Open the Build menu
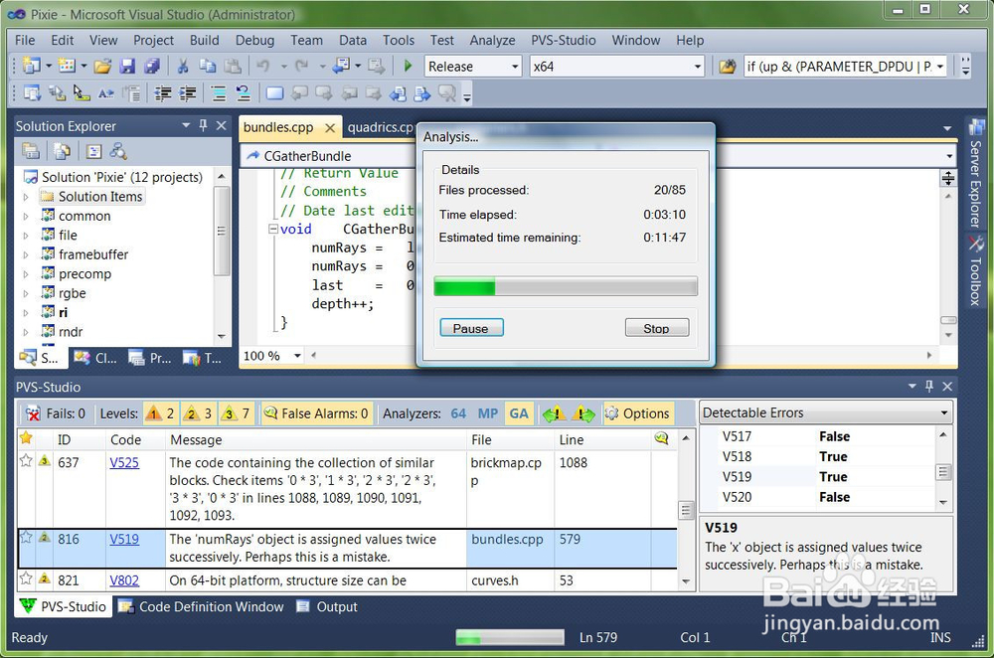This screenshot has width=994, height=658. [204, 40]
